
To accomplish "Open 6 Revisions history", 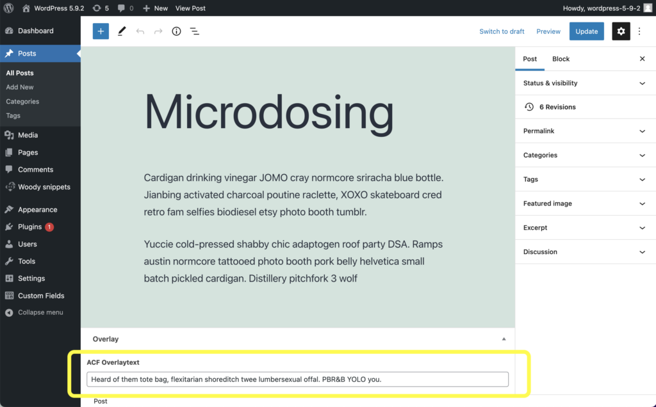I will click(586, 107).
